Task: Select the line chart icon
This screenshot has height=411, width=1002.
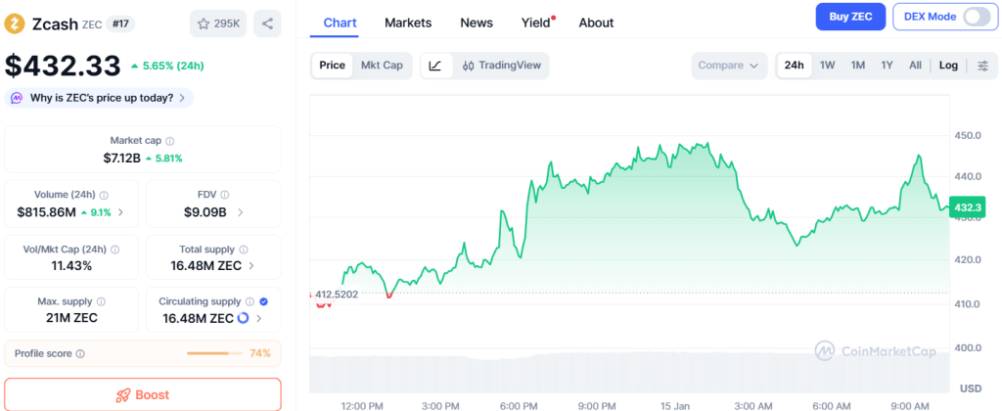Action: tap(435, 66)
